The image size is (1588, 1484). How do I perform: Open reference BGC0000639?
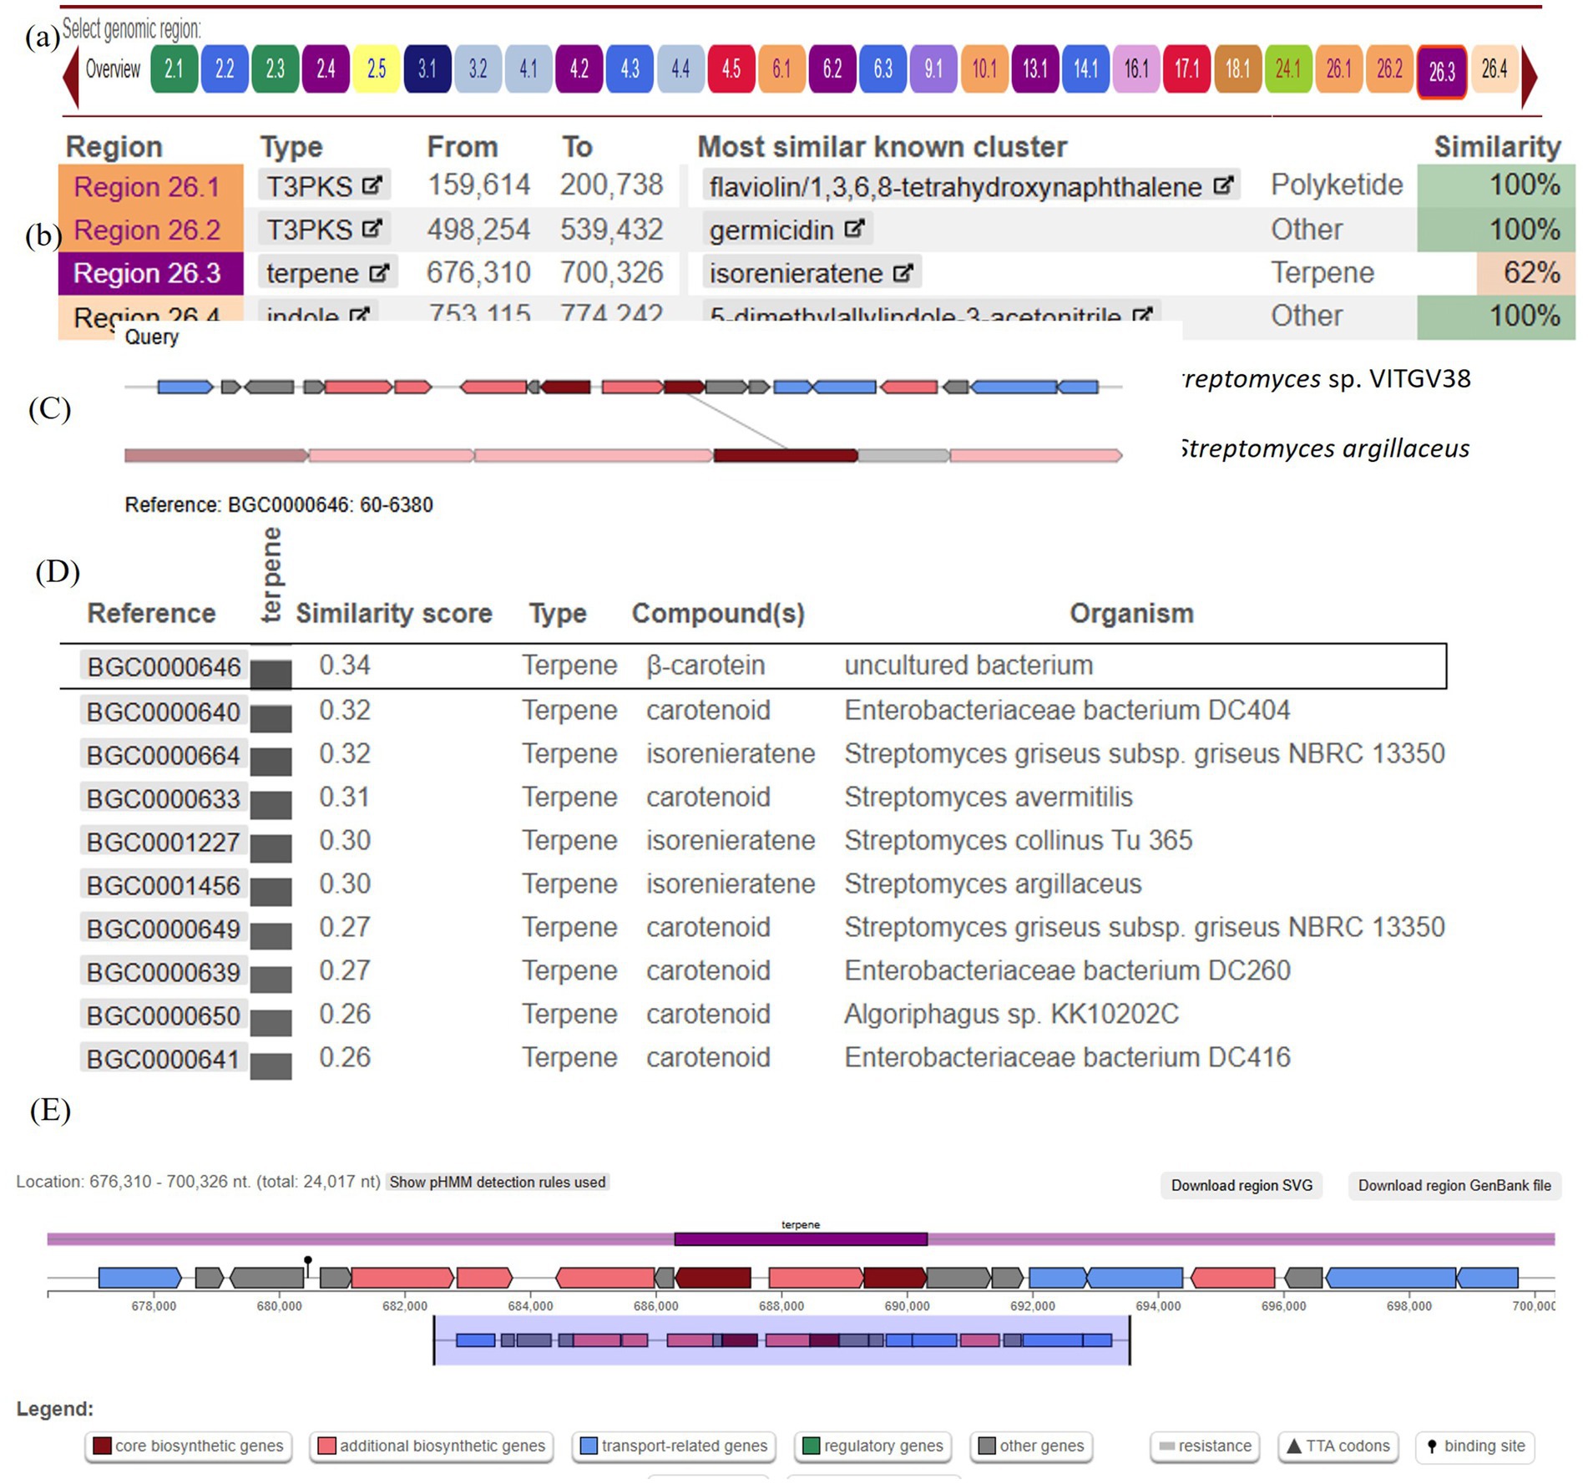click(164, 972)
